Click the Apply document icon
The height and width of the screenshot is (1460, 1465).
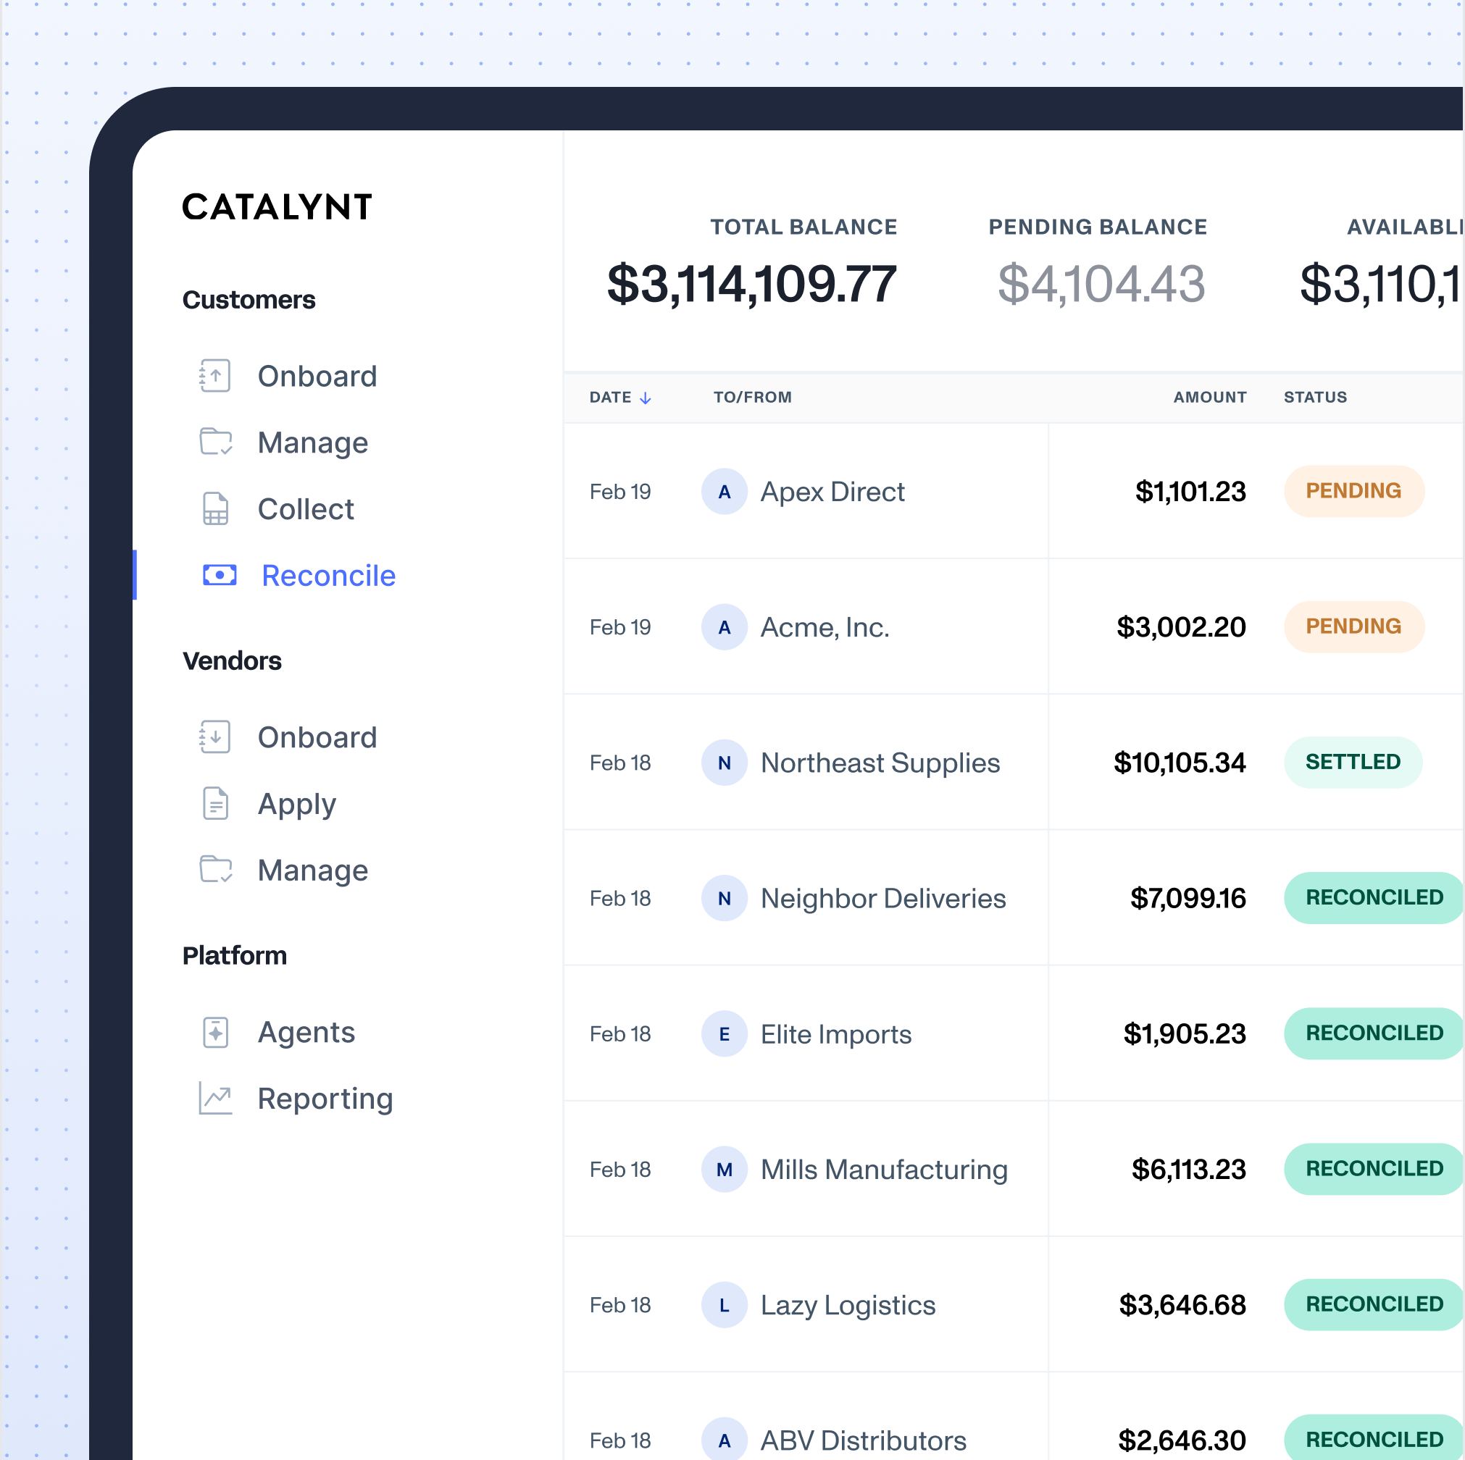[215, 804]
